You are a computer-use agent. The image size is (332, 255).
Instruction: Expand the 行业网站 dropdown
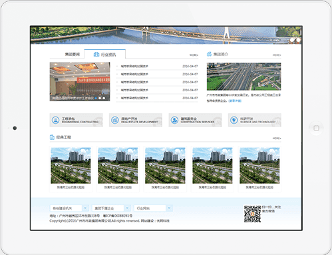coord(153,208)
